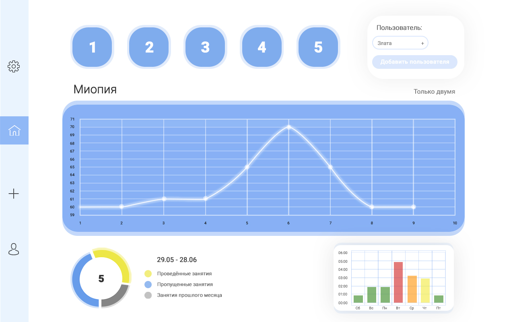
Task: Open settings via the gear icon
Action: pos(14,66)
